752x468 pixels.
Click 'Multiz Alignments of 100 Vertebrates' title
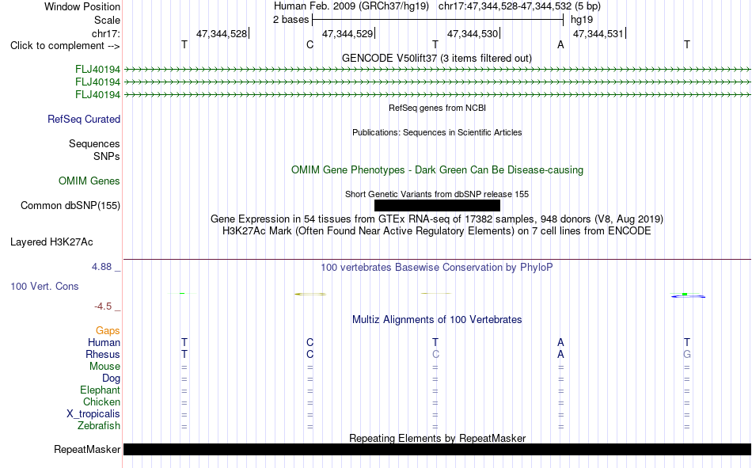(437, 320)
